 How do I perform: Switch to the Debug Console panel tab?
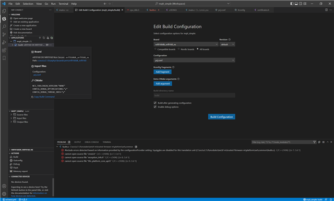click(x=92, y=142)
